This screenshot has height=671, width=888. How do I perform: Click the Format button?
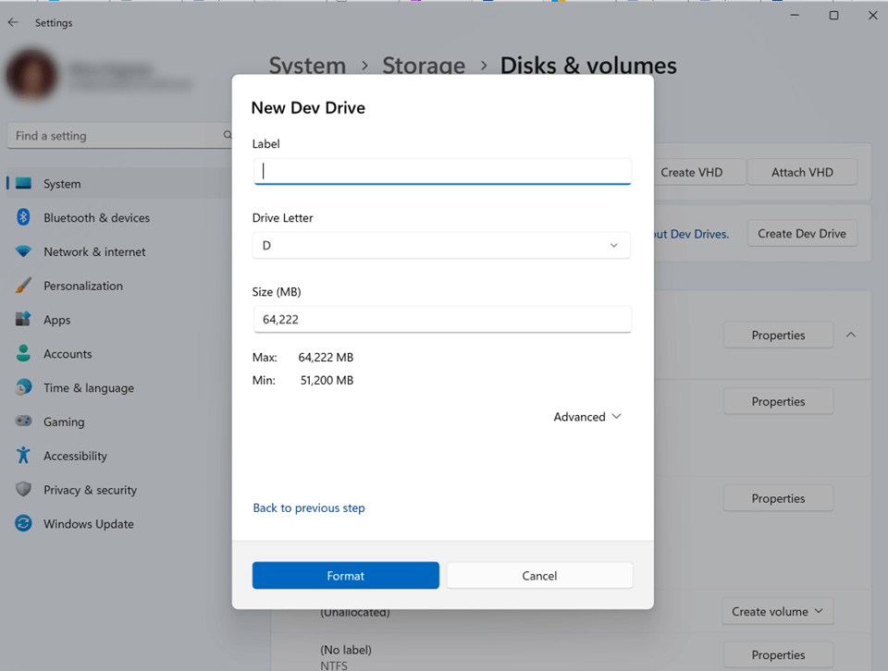click(345, 575)
